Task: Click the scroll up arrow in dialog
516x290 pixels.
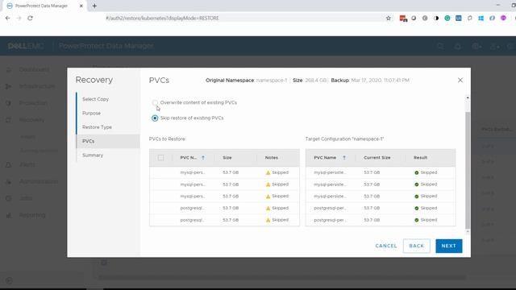Action: click(468, 98)
